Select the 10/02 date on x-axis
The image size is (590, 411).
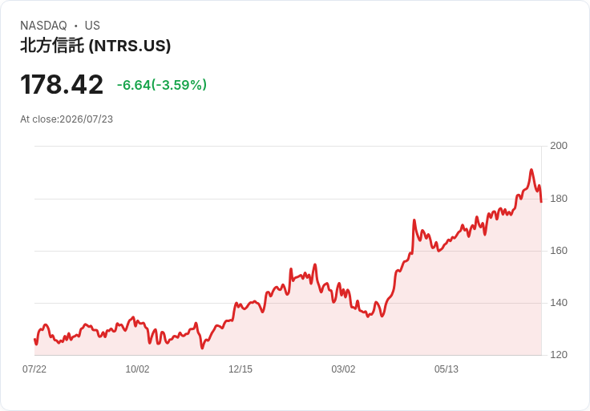(137, 369)
